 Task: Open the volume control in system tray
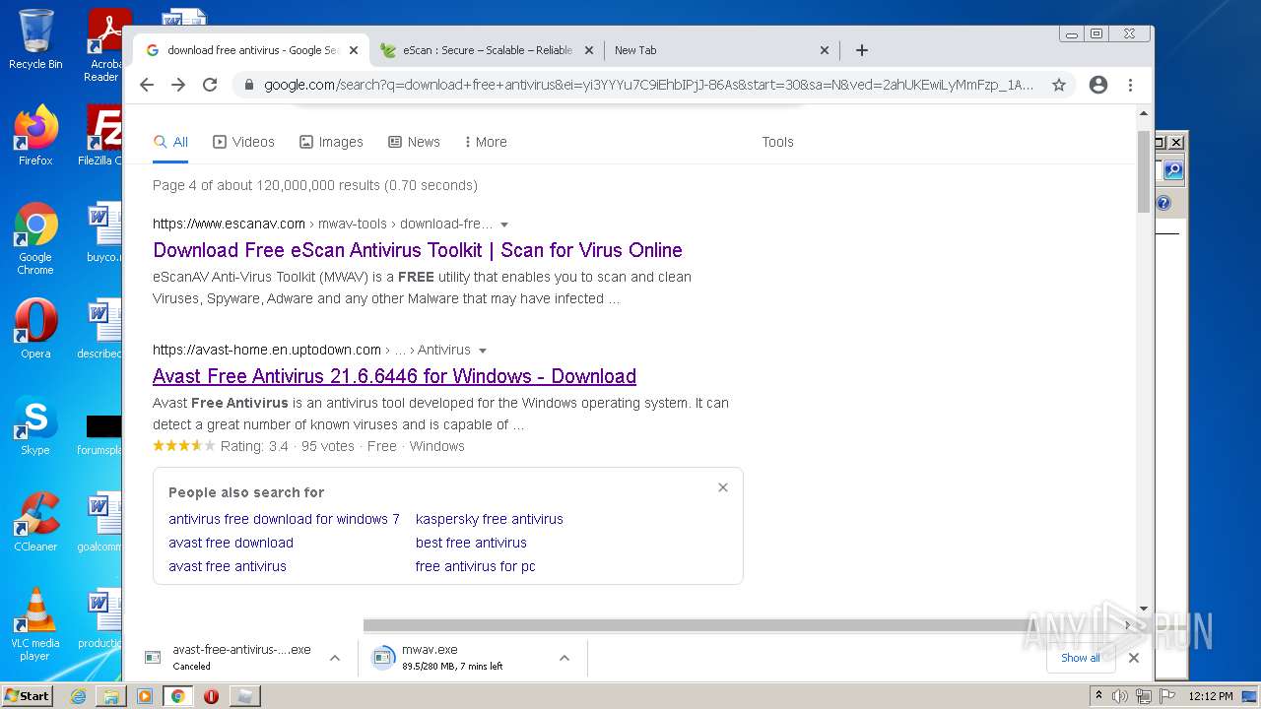[x=1119, y=696]
